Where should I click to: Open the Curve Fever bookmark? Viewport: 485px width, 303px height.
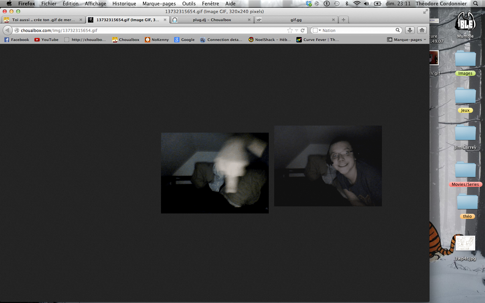tap(317, 40)
